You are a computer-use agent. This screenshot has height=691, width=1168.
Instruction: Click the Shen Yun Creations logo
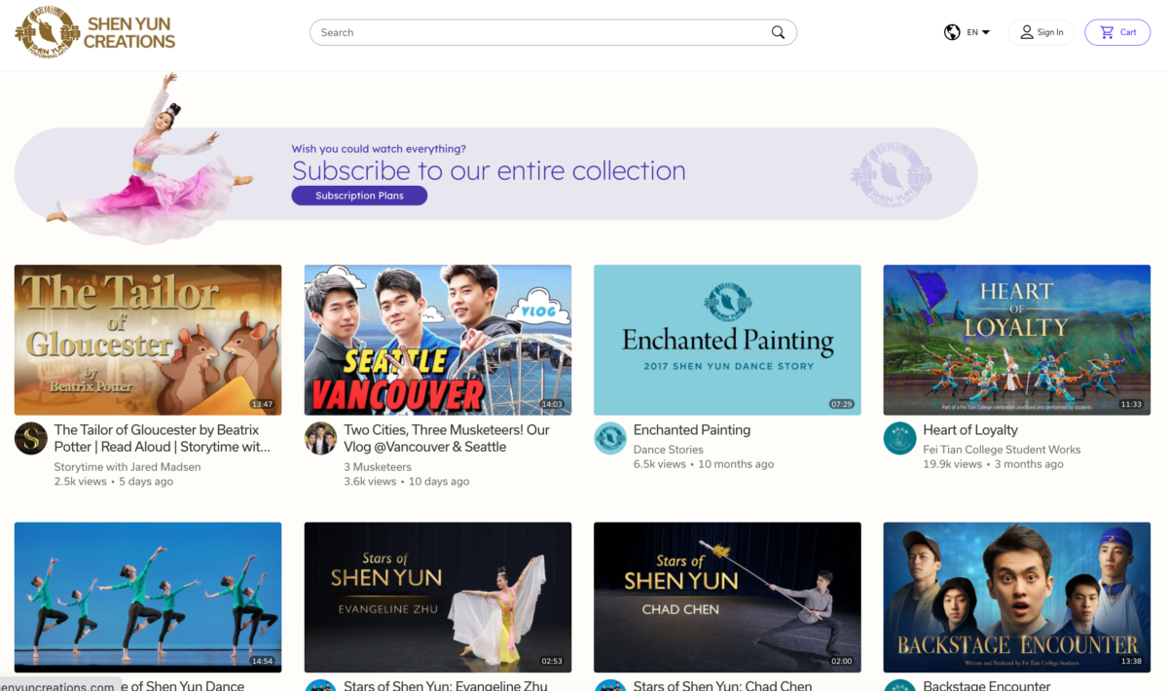[95, 32]
